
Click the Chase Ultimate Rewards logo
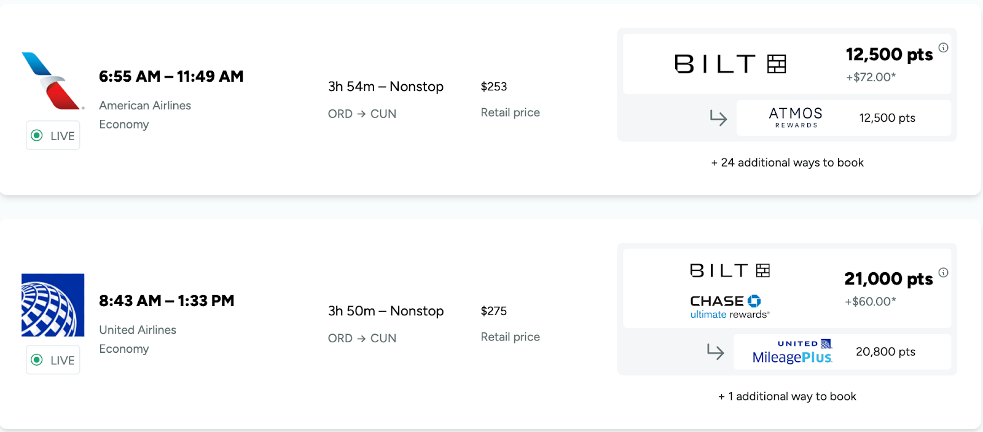pyautogui.click(x=729, y=307)
